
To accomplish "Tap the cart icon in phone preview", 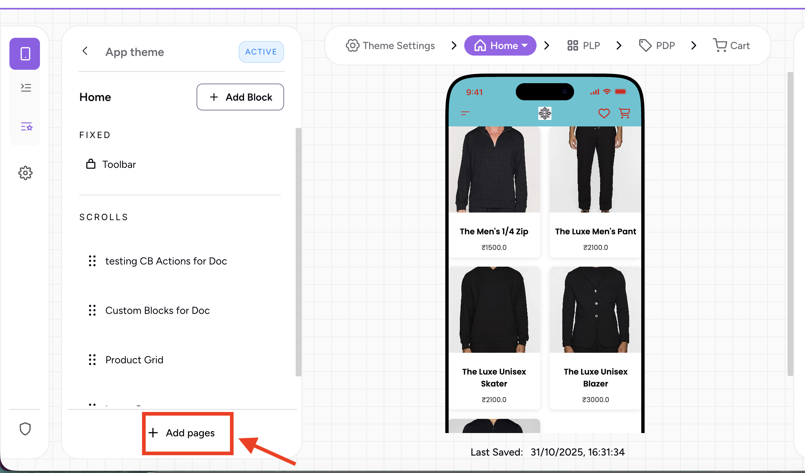I will pos(624,113).
